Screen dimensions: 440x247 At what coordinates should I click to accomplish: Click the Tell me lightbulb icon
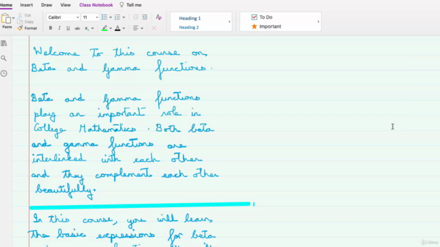point(122,5)
